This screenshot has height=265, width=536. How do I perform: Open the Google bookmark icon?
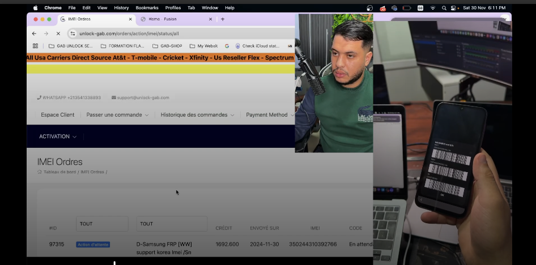[227, 46]
